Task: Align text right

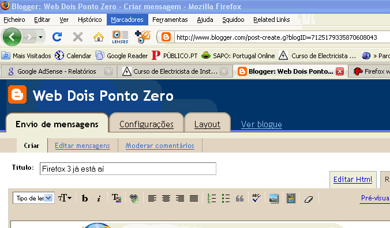Action: point(180,198)
